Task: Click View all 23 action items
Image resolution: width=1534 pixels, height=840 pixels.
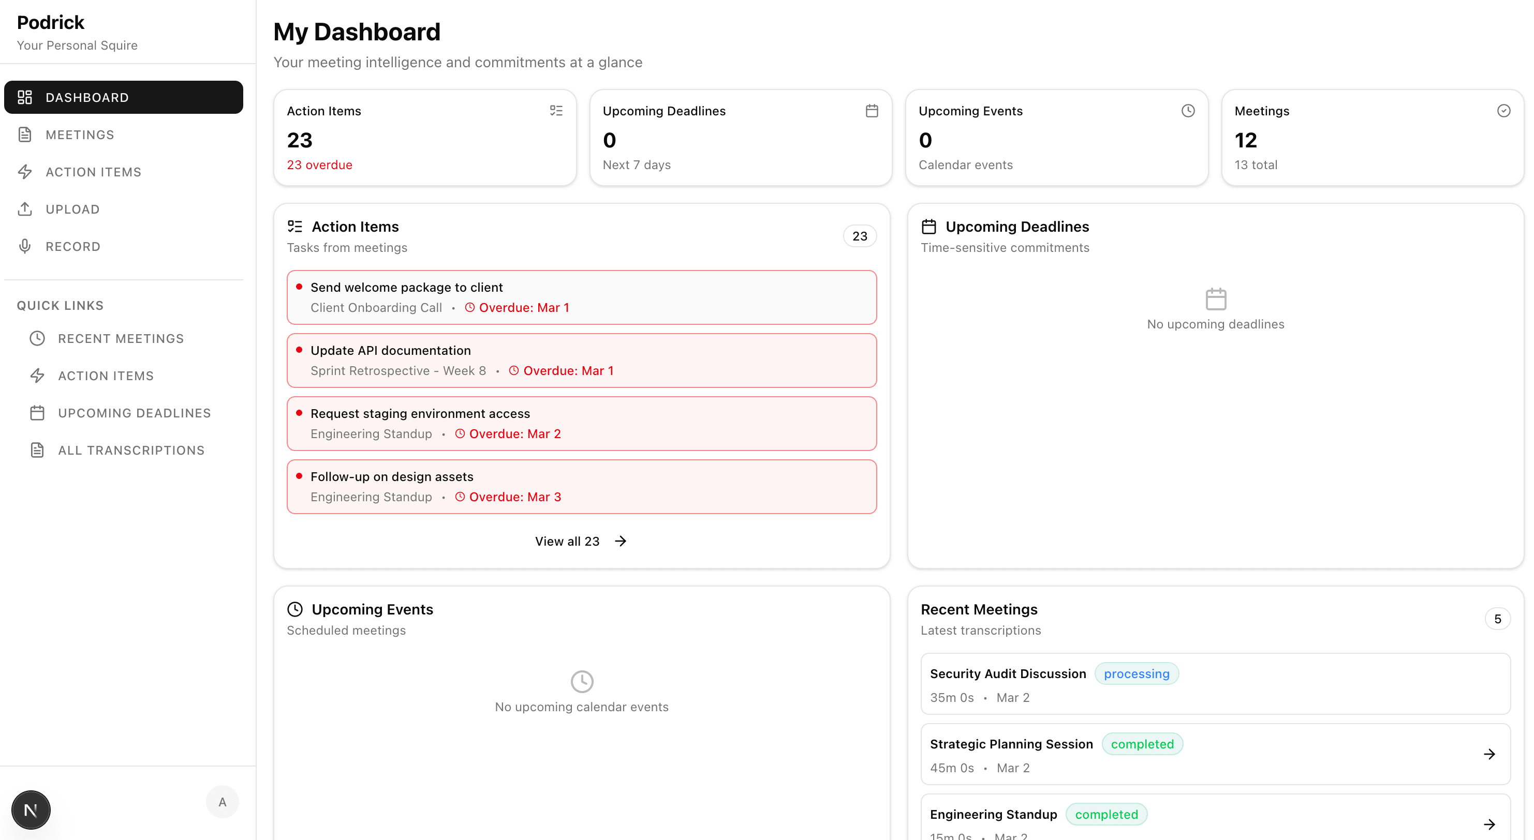Action: pyautogui.click(x=581, y=541)
